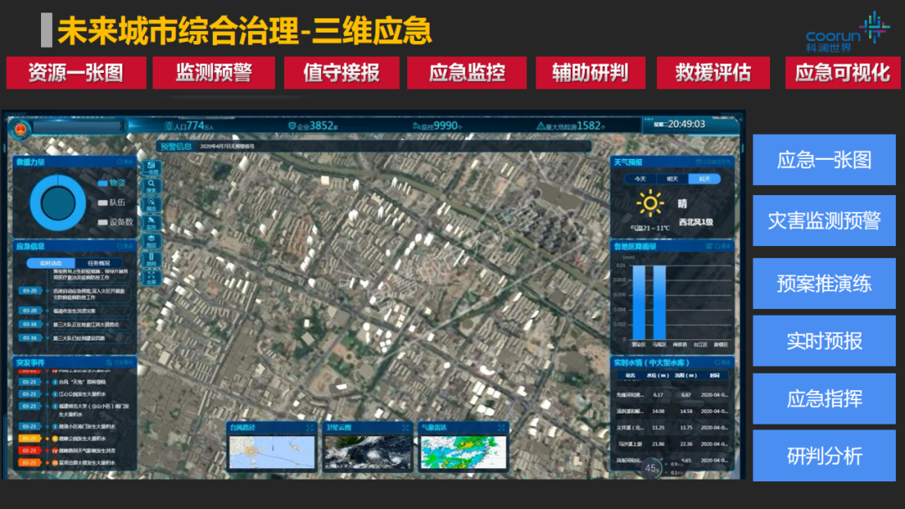Expand the 台风路径 panel
This screenshot has width=905, height=509.
[310, 428]
